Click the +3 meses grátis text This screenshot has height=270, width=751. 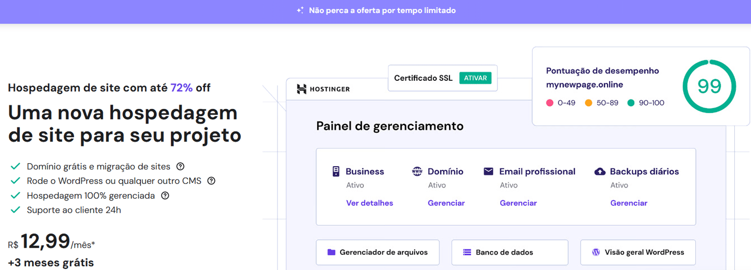(x=51, y=262)
